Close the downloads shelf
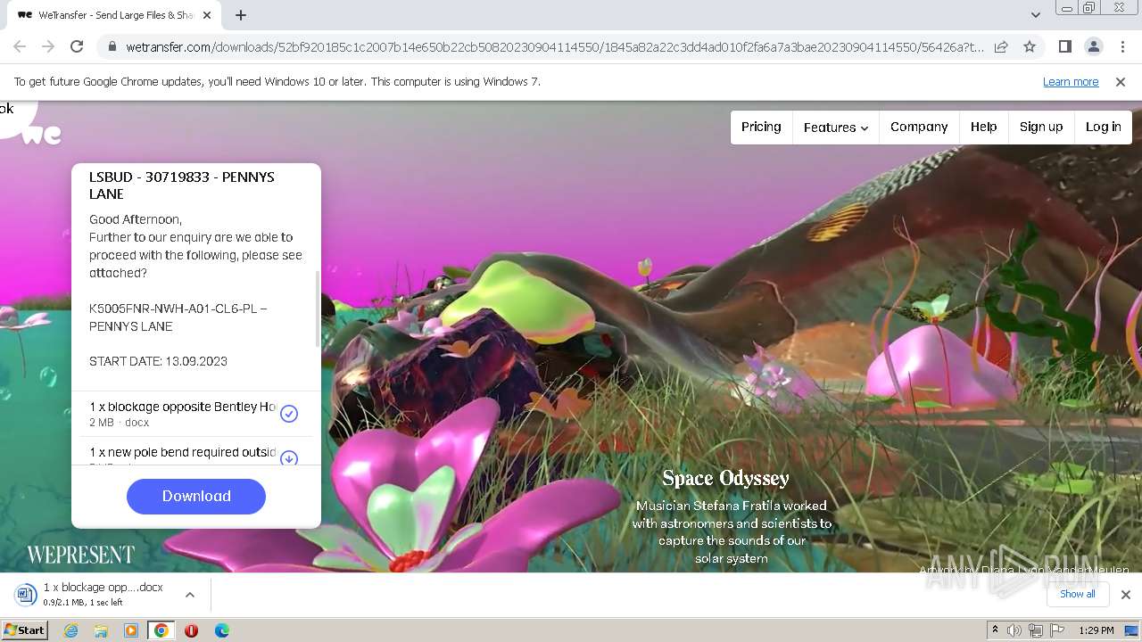Image resolution: width=1142 pixels, height=642 pixels. pos(1126,595)
